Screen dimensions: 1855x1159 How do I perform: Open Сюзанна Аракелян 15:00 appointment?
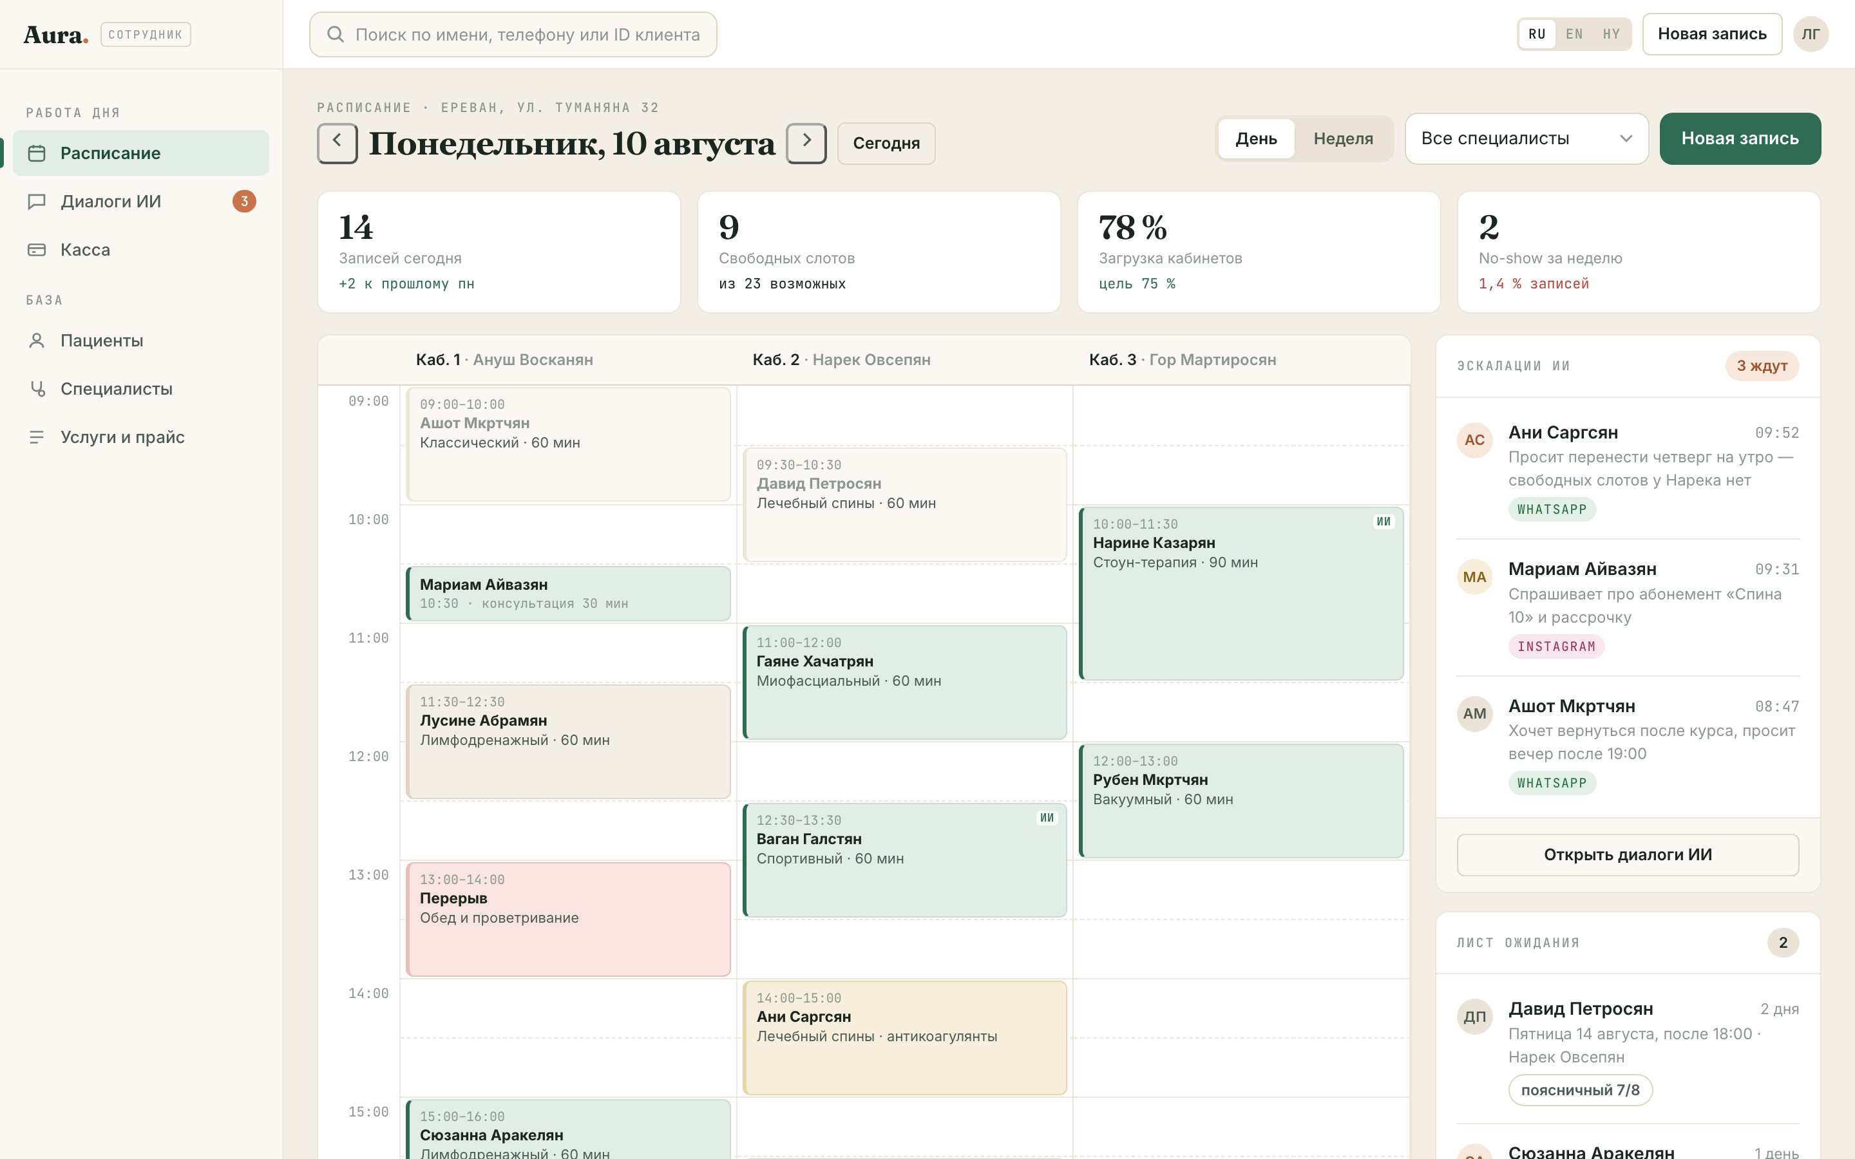tap(568, 1130)
